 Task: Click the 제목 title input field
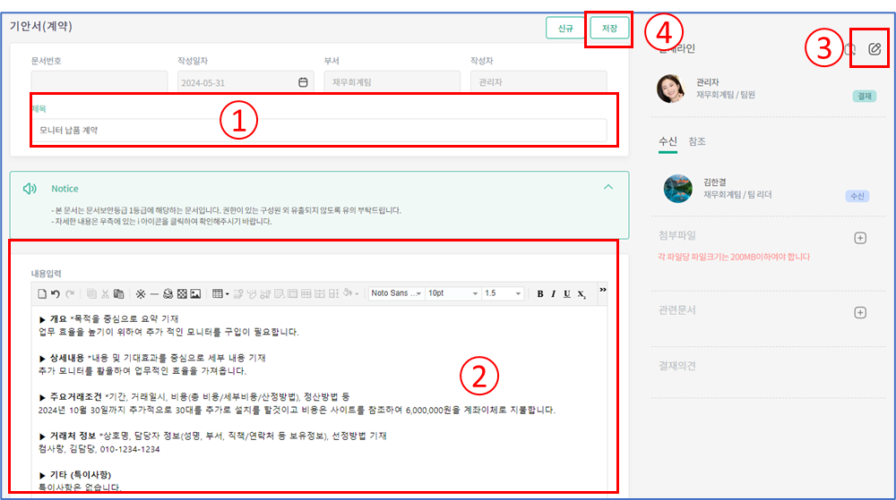318,131
